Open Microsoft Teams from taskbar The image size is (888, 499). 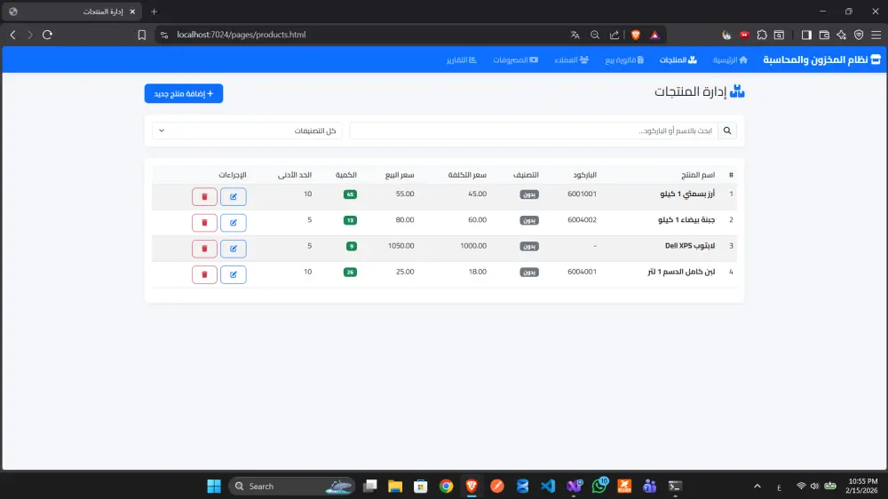(x=650, y=486)
